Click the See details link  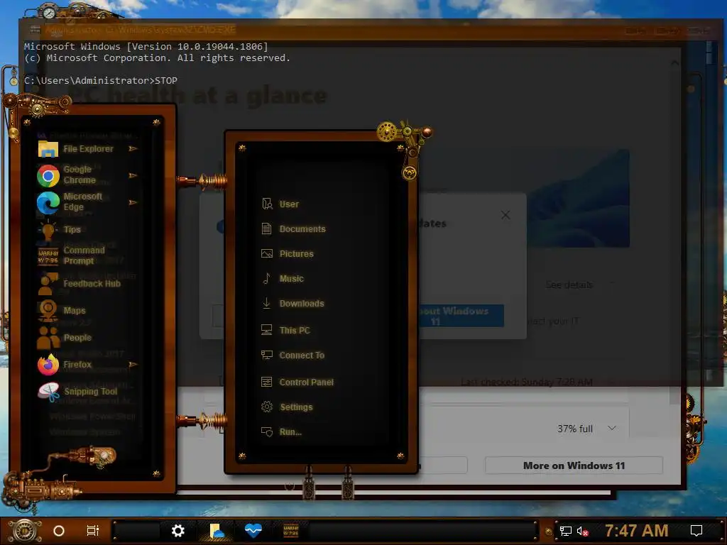[569, 285]
